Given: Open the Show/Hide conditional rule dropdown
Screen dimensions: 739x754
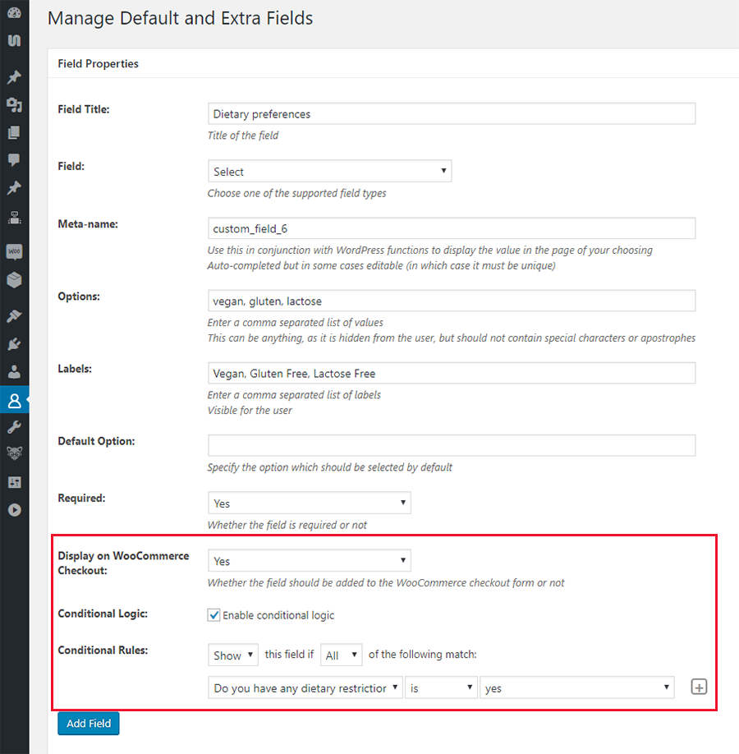Looking at the screenshot, I should coord(233,655).
